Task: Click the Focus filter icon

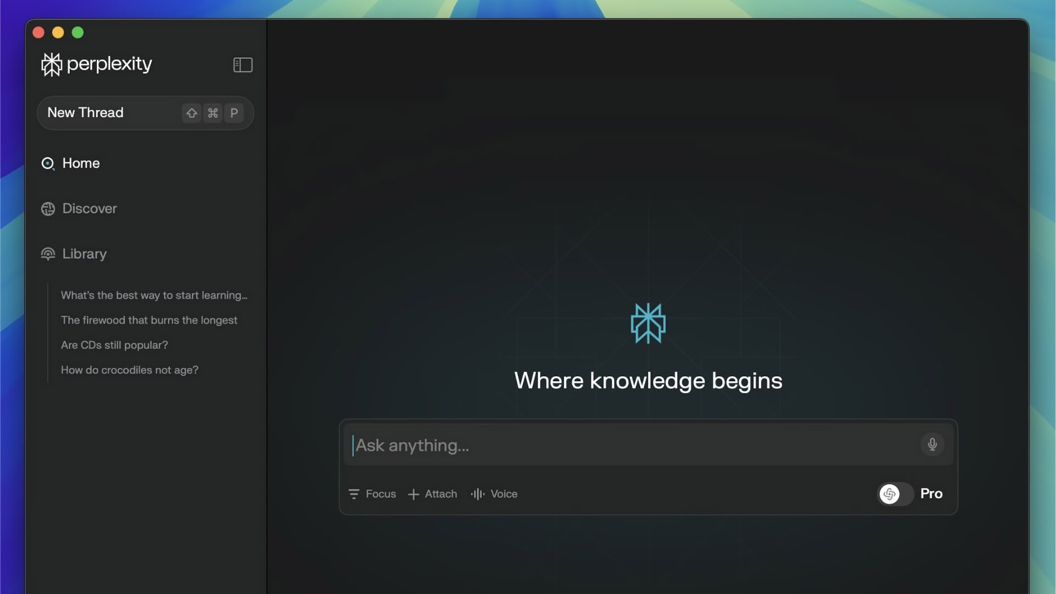Action: [x=355, y=494]
